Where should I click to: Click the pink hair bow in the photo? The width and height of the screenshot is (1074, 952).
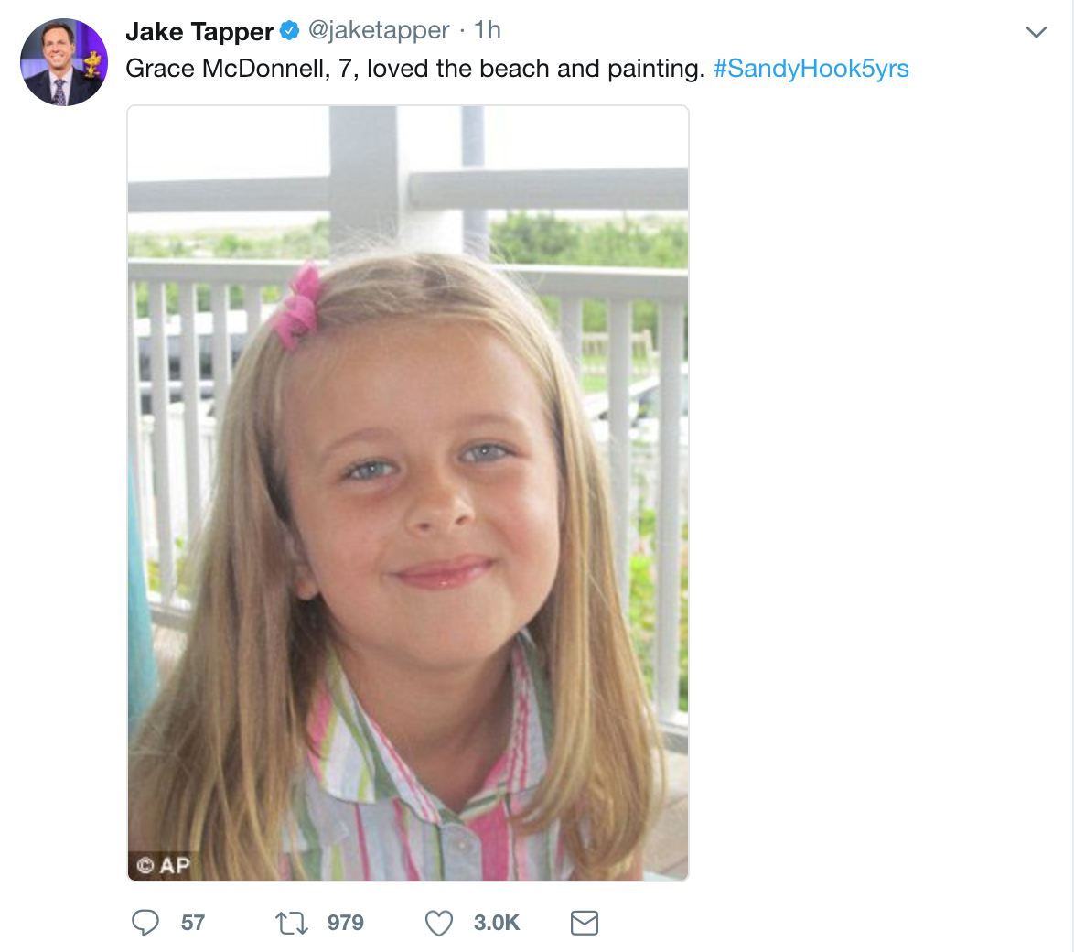[298, 307]
